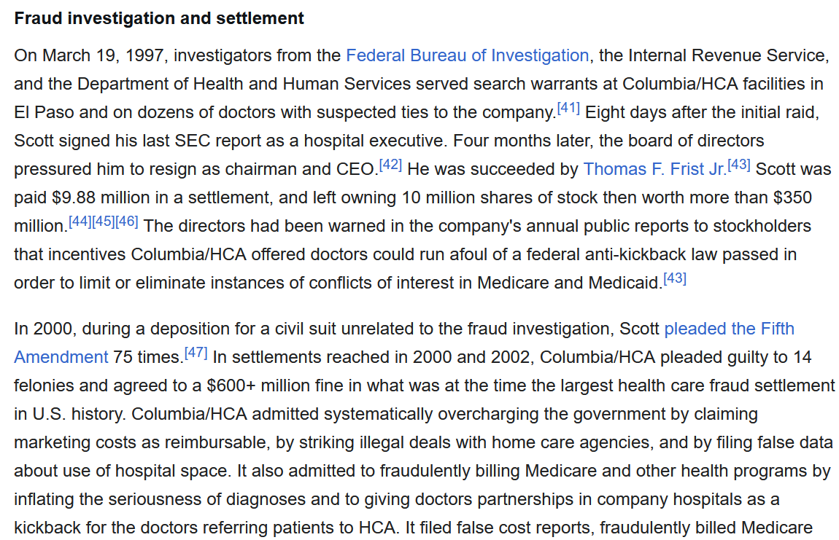Click 'Federal Bureau' in the blue link
This screenshot has height=540, width=839.
pos(406,55)
